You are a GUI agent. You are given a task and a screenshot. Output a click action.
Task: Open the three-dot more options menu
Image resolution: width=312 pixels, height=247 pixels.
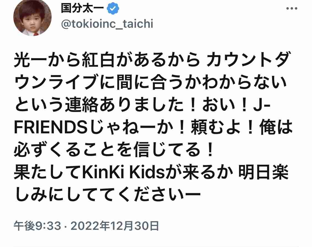coord(292,8)
